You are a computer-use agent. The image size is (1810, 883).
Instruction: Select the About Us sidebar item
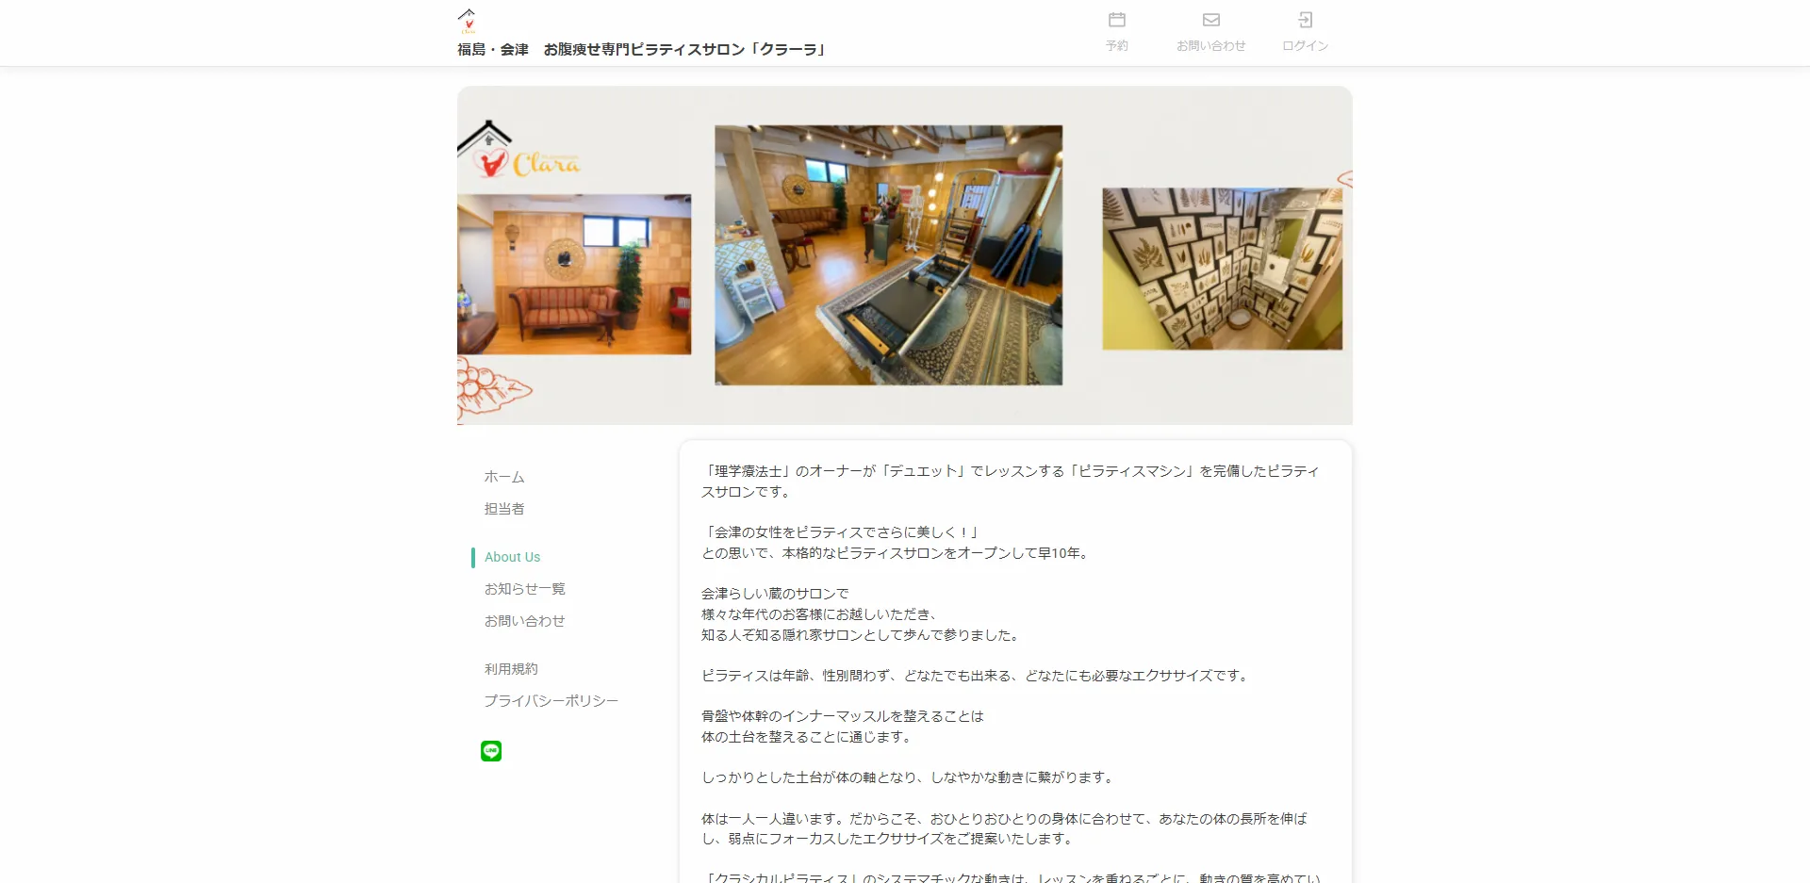(x=512, y=557)
